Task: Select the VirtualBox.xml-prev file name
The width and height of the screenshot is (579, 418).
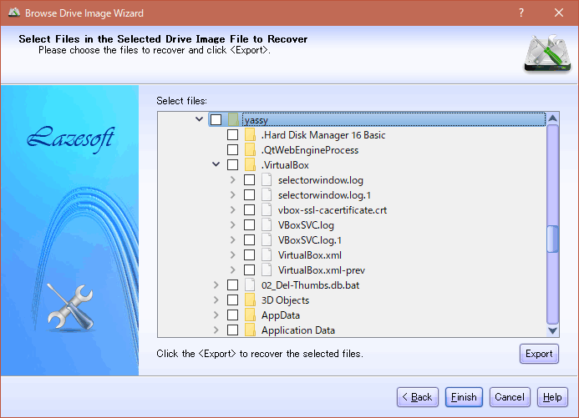Action: click(x=322, y=270)
